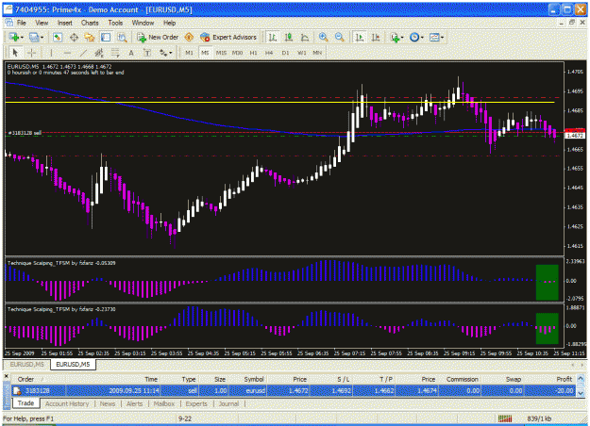Click the Zoom Out magnifier icon
The height and width of the screenshot is (426, 590).
(x=340, y=37)
